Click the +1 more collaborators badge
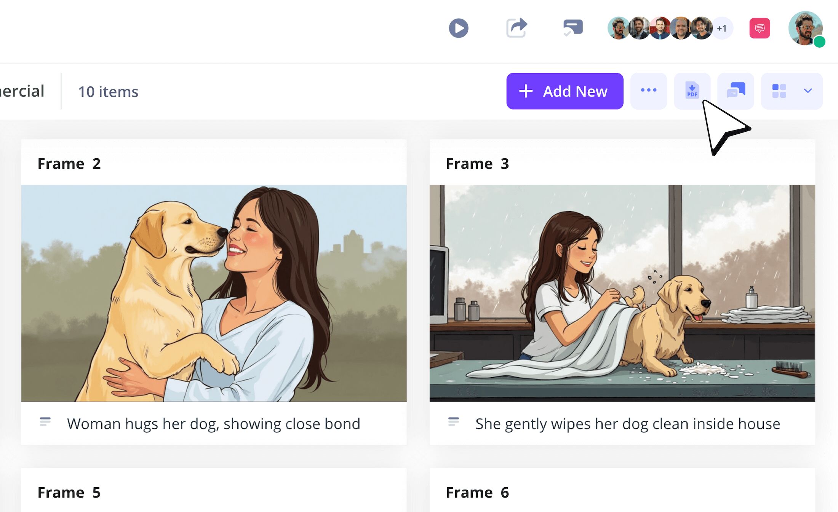This screenshot has width=838, height=512. [722, 28]
